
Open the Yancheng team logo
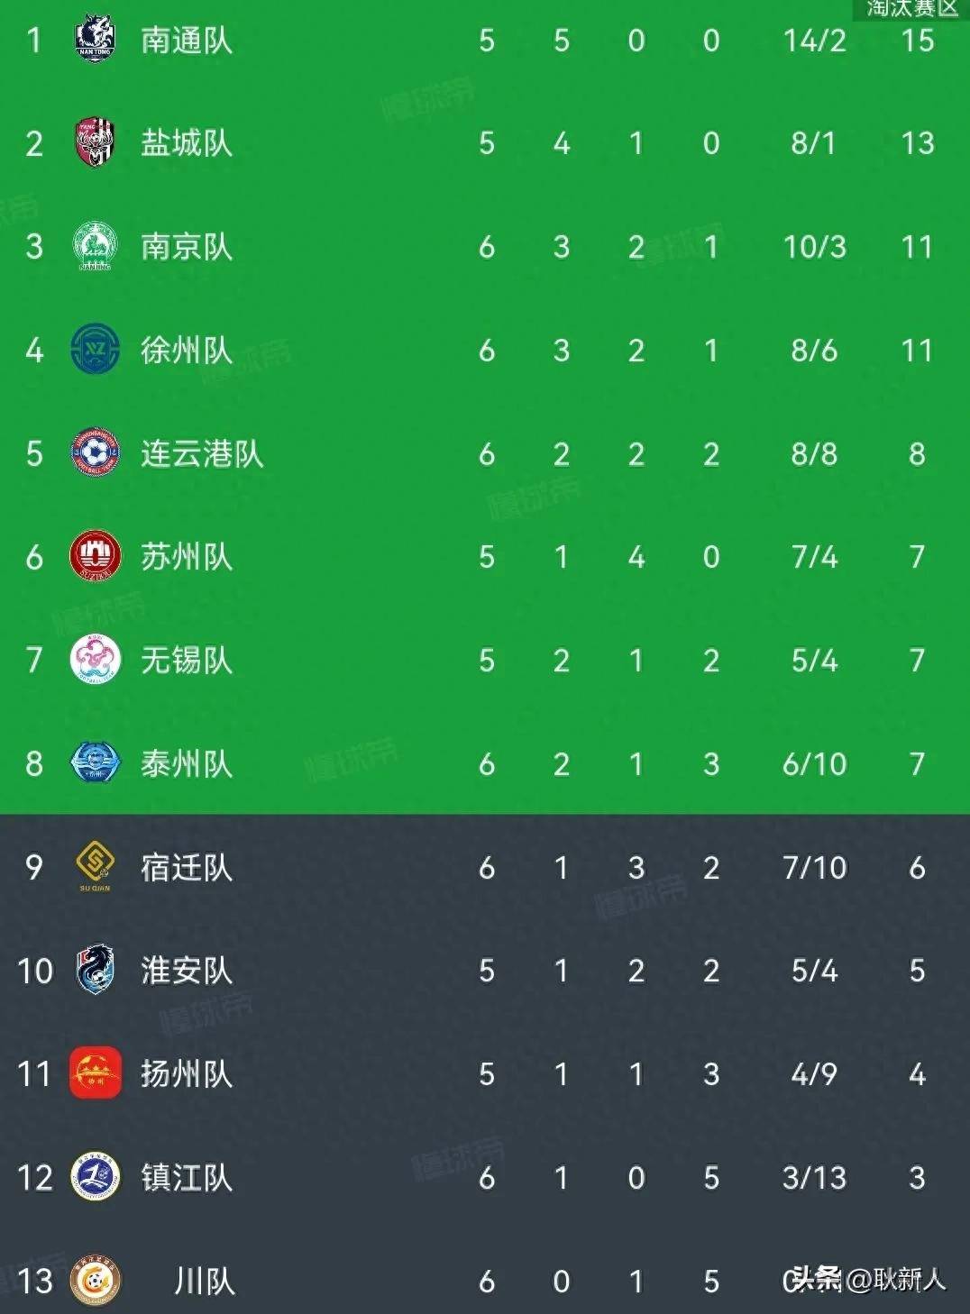(x=95, y=142)
